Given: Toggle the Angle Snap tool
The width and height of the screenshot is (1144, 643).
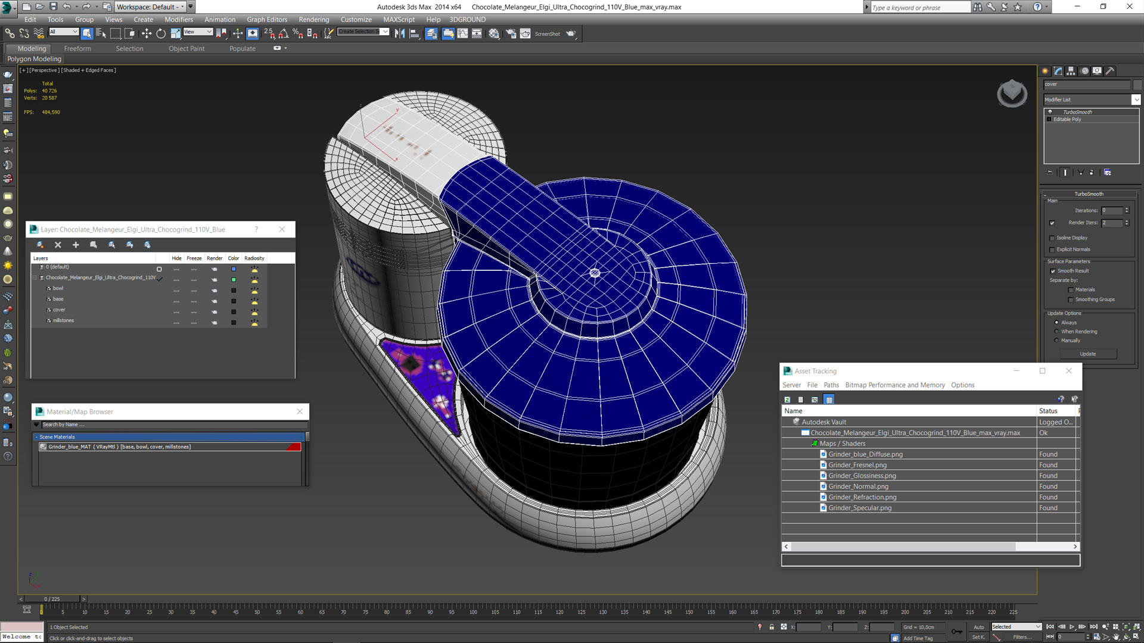Looking at the screenshot, I should point(284,33).
